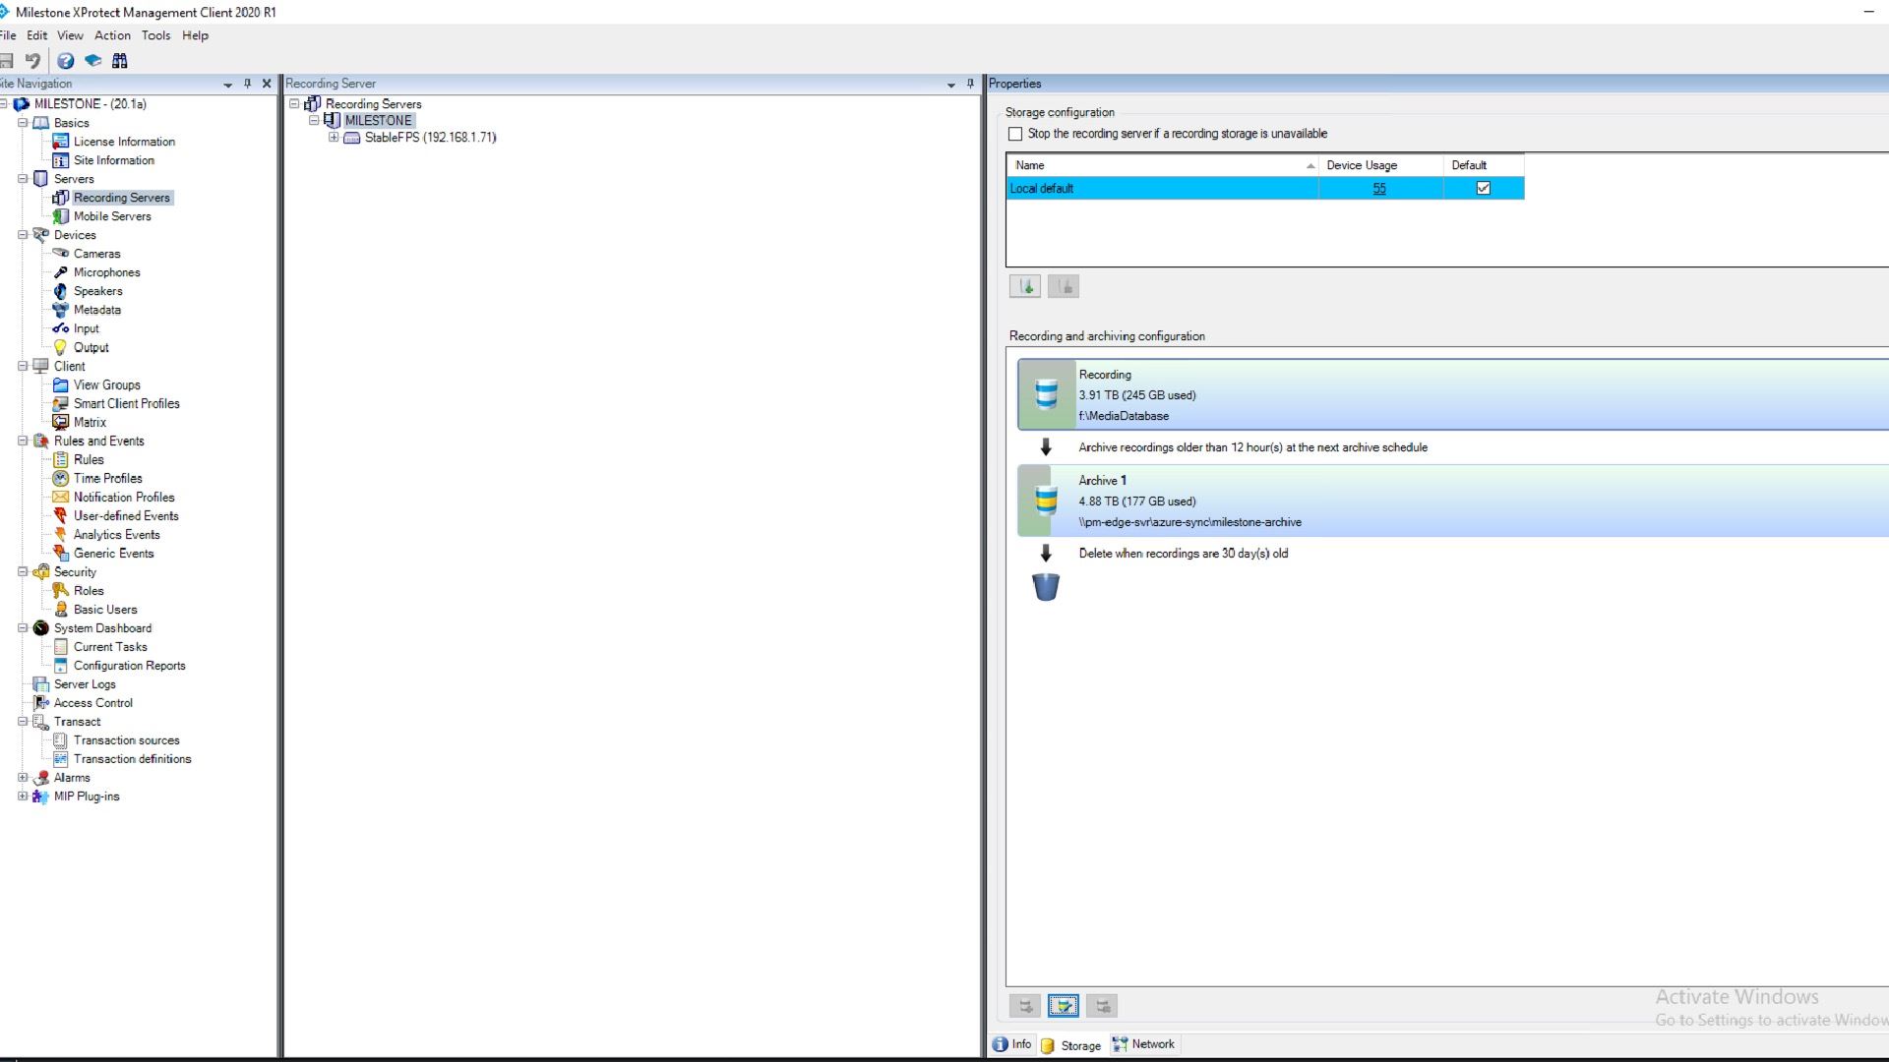Select Transaction definitions in the tree

(x=133, y=759)
